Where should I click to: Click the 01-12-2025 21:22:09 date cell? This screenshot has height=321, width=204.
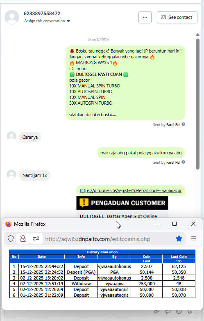pyautogui.click(x=42, y=295)
